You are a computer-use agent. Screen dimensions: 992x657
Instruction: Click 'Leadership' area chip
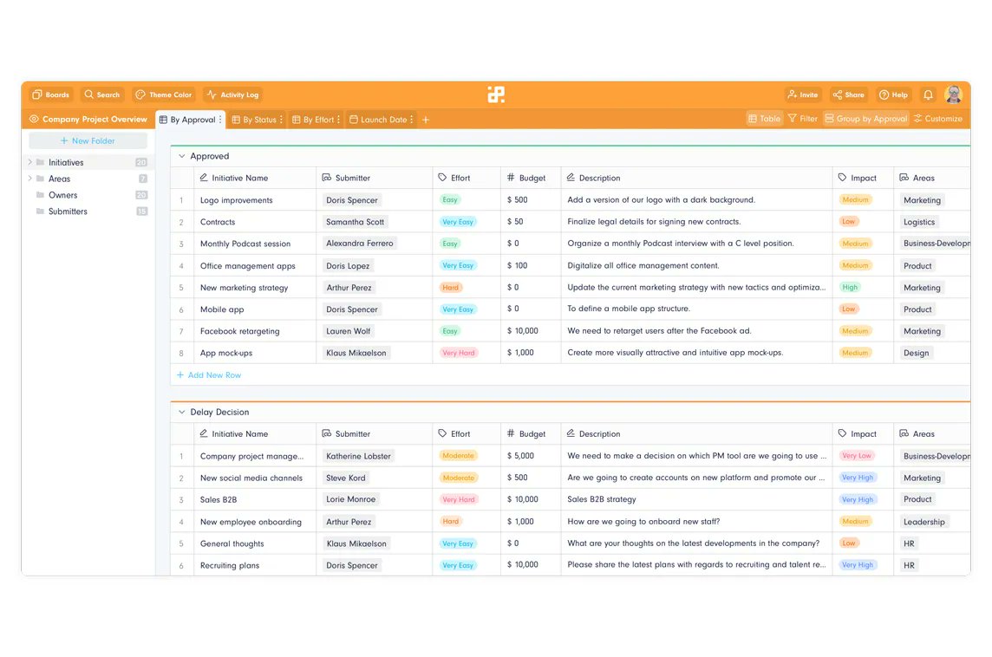923,523
